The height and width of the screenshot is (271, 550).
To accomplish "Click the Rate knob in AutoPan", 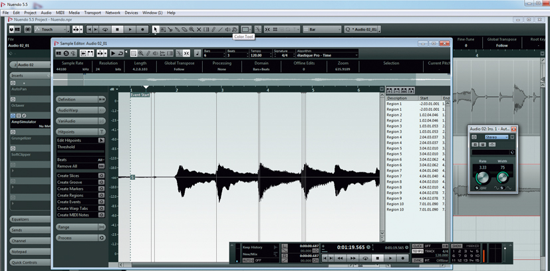I will click(x=482, y=177).
